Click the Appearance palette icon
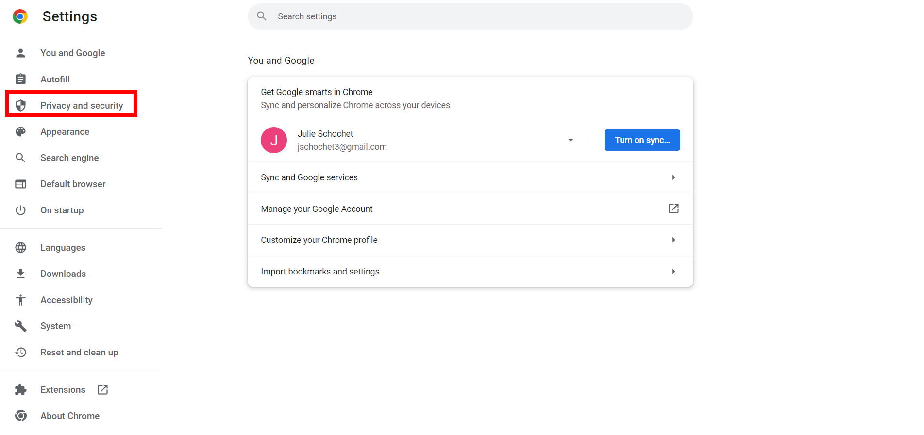The height and width of the screenshot is (435, 924). [20, 131]
